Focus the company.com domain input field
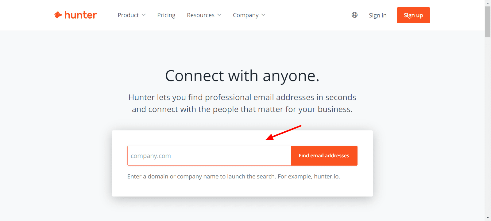Image resolution: width=491 pixels, height=221 pixels. coord(209,156)
